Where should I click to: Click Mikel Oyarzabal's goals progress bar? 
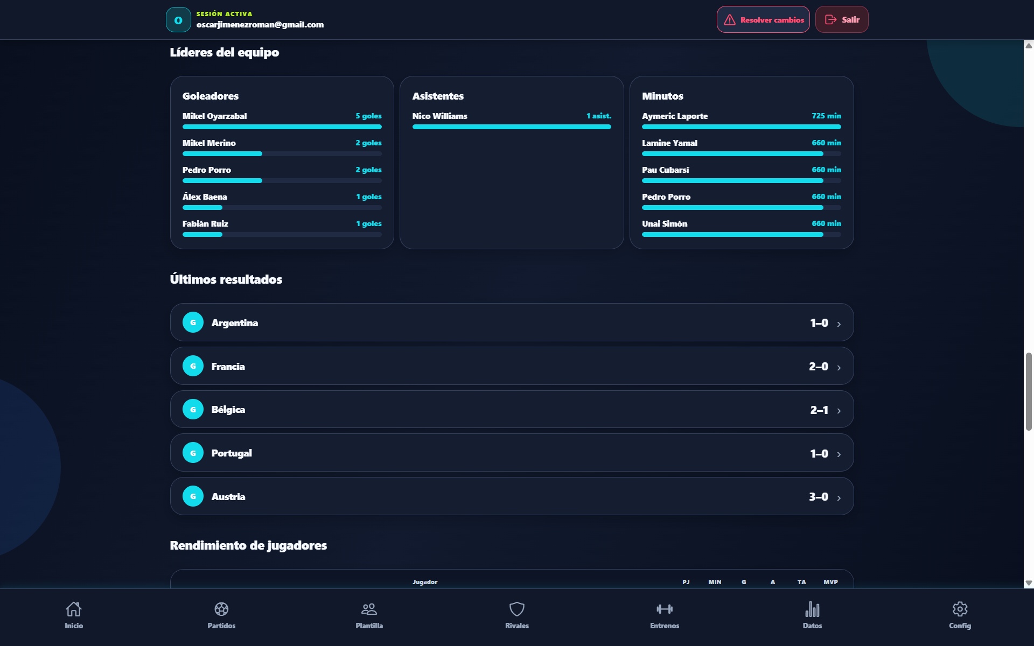click(282, 127)
